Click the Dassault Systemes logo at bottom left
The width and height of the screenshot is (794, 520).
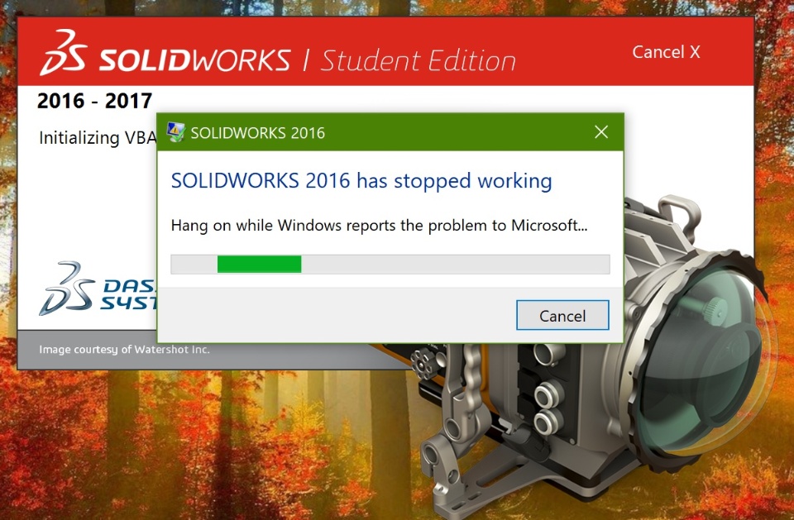98,289
